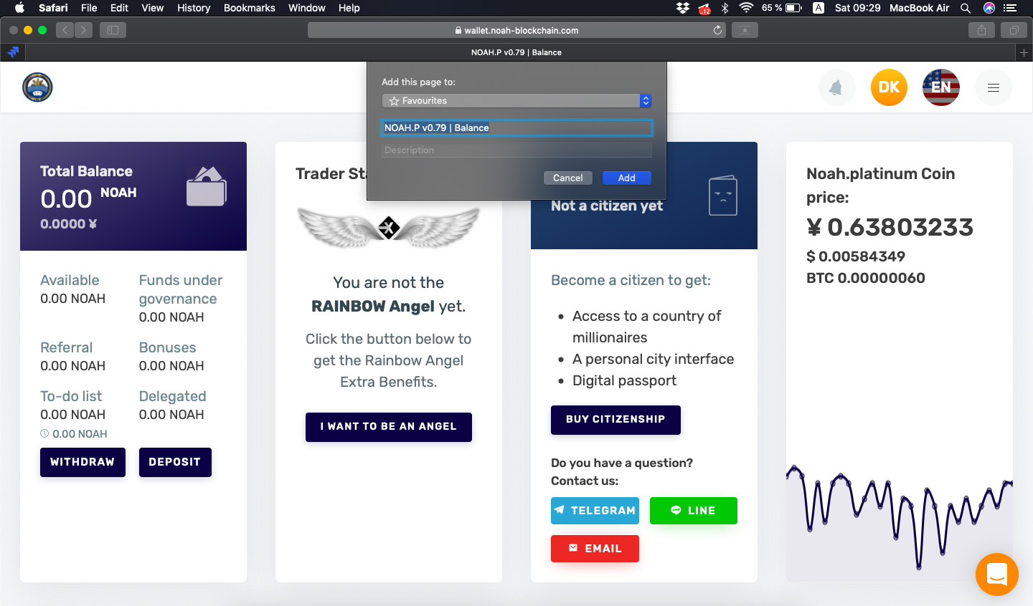Open the Window menu
1033x606 pixels.
tap(307, 8)
